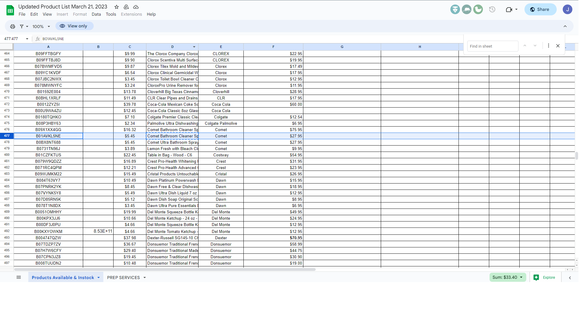The image size is (579, 314).
Task: Click the document title Updated Product List
Action: (x=63, y=7)
